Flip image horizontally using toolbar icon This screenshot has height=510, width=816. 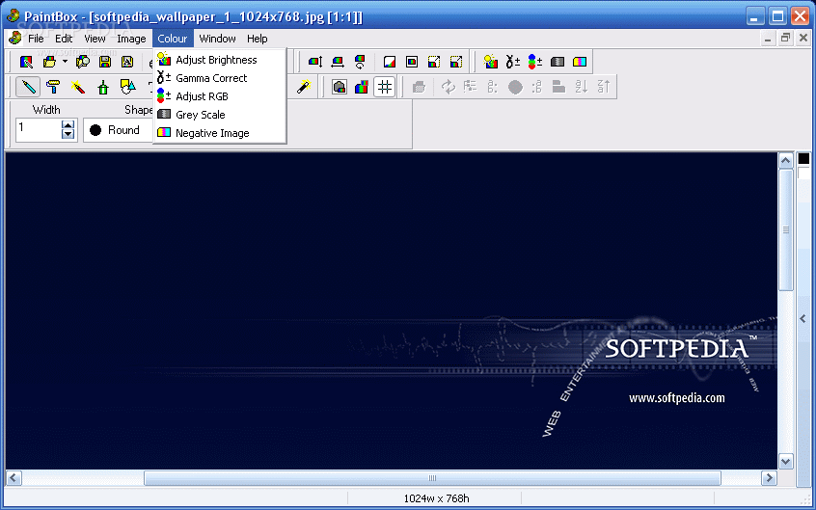(x=338, y=62)
